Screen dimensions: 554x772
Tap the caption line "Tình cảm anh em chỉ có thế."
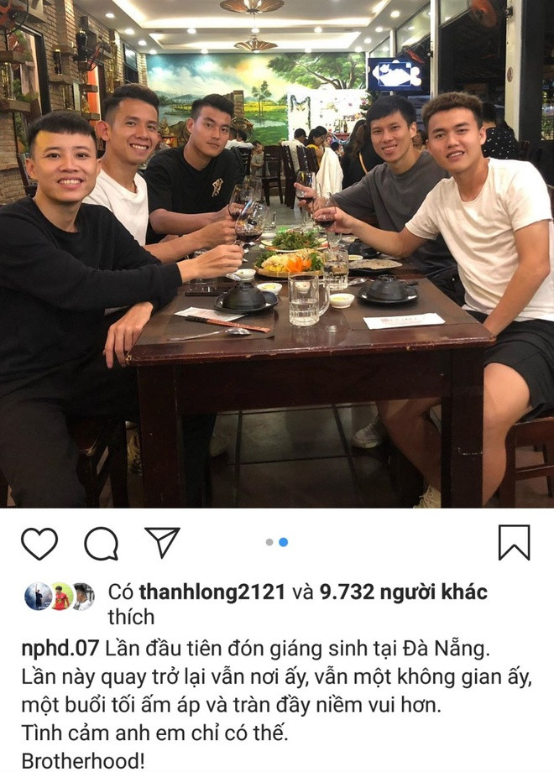click(x=154, y=733)
